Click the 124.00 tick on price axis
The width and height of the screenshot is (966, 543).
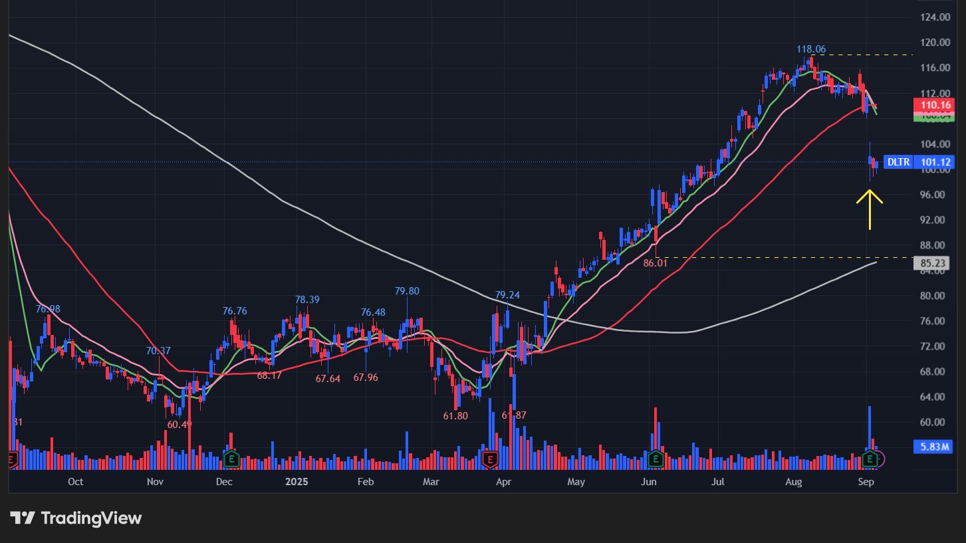[934, 17]
